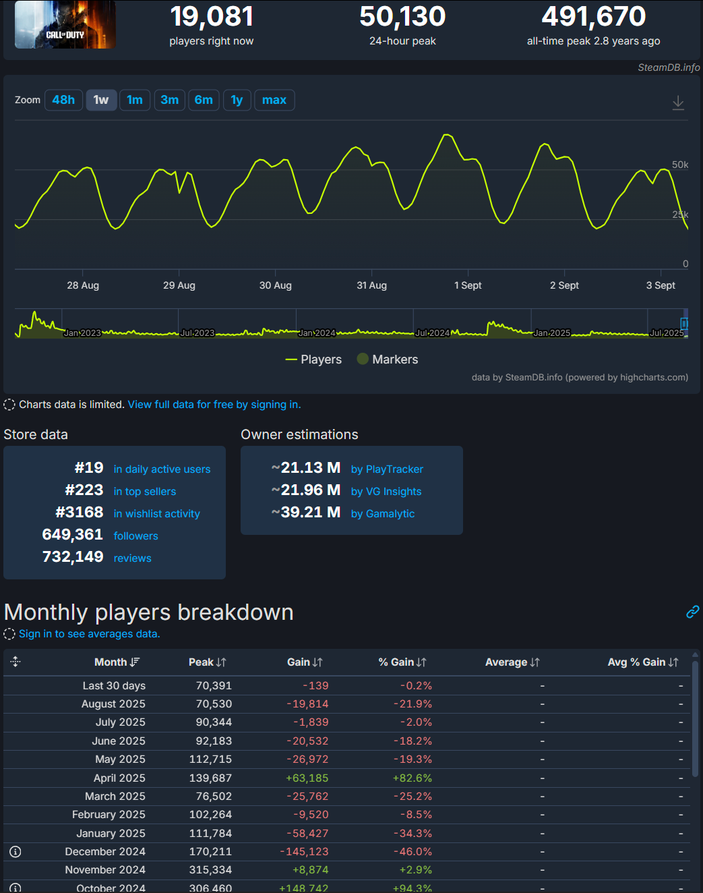Sort table by Peak column
The width and height of the screenshot is (703, 893).
(x=207, y=662)
